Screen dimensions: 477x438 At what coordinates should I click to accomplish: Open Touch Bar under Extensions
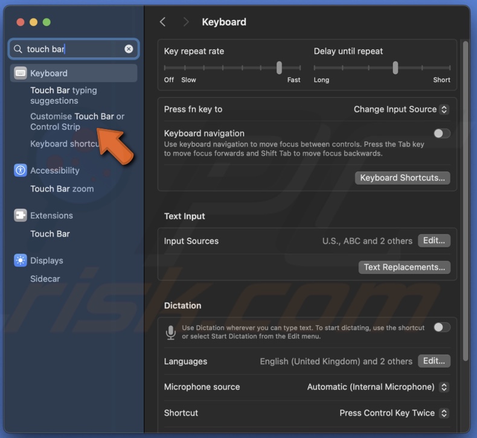[50, 233]
